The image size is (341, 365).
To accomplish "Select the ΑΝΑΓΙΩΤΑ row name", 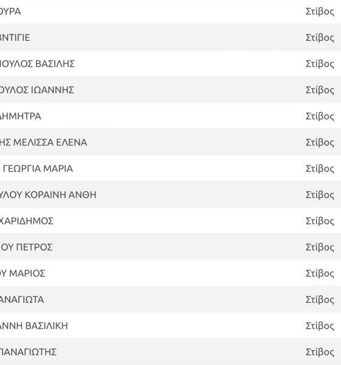I will 22,299.
